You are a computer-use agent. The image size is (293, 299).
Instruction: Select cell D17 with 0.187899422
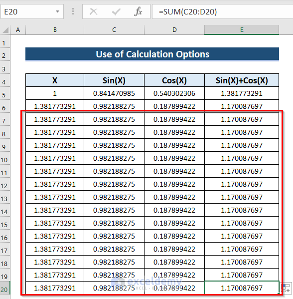(174, 249)
